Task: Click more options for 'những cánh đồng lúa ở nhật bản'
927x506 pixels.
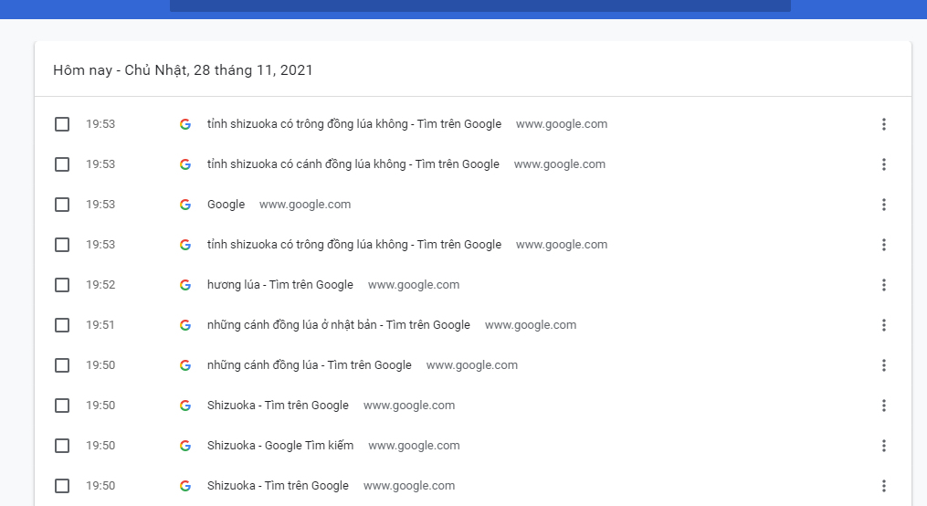Action: [x=883, y=325]
